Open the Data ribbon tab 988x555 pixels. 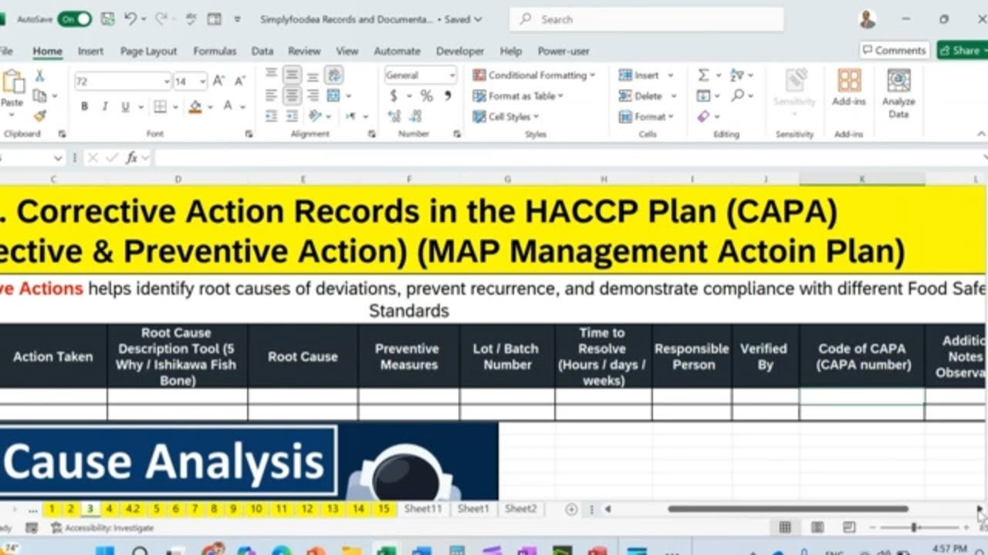[262, 51]
